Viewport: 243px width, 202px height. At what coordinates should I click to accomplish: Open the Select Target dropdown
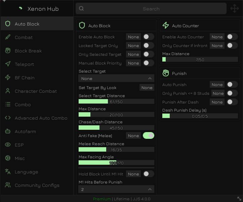coord(116,78)
